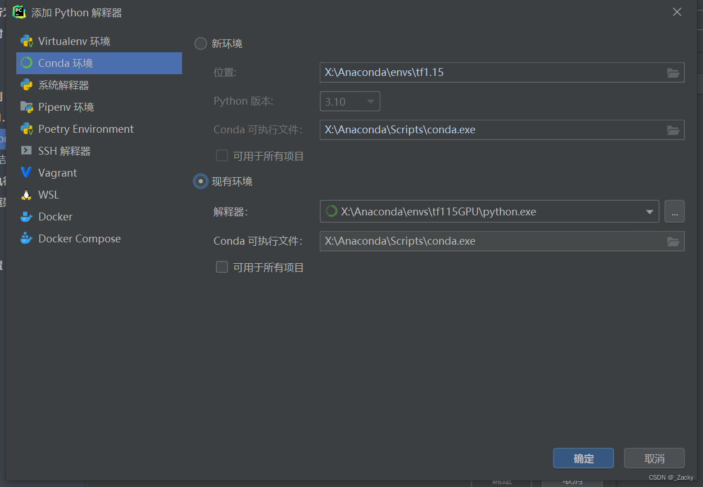Viewport: 703px width, 487px height.
Task: Browse for Conda executable under existing environment
Action: pos(673,241)
